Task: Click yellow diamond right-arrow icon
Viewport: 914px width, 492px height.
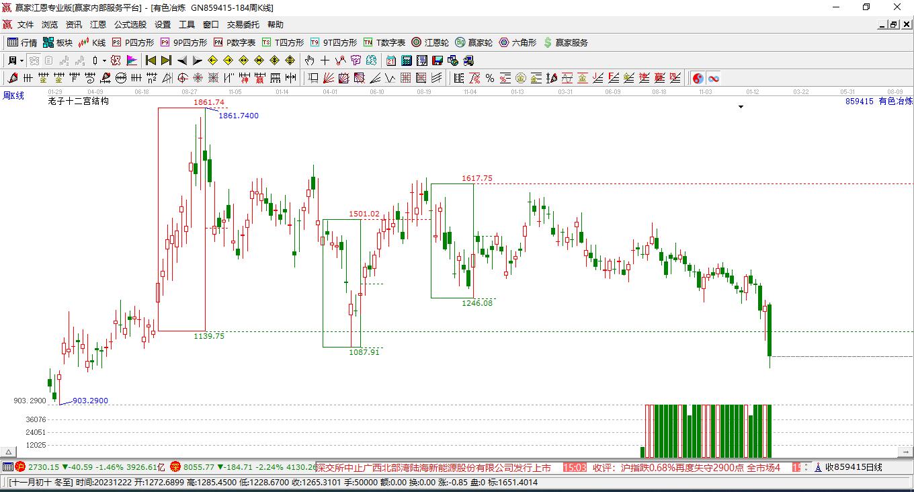Action: pyautogui.click(x=229, y=60)
